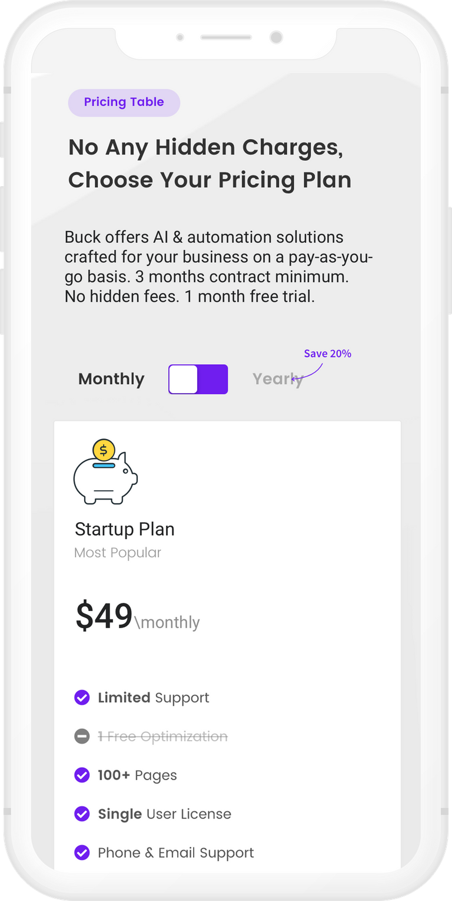452x901 pixels.
Task: Click the crossed-out 1 Free Optimization text
Action: coord(162,737)
